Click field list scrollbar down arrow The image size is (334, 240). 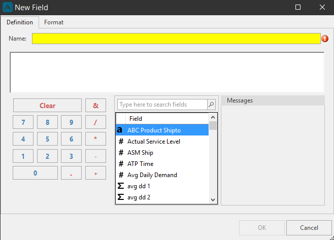click(213, 200)
